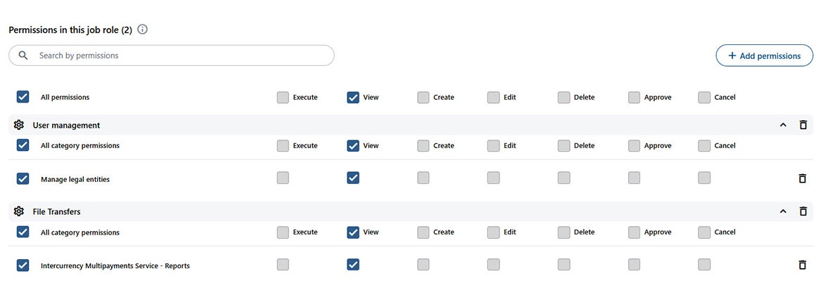The image size is (823, 304).
Task: Collapse the User management section
Action: click(x=783, y=125)
